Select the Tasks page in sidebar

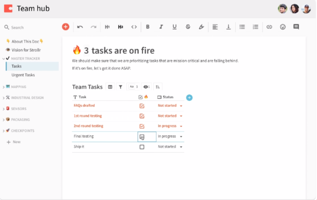click(32, 66)
